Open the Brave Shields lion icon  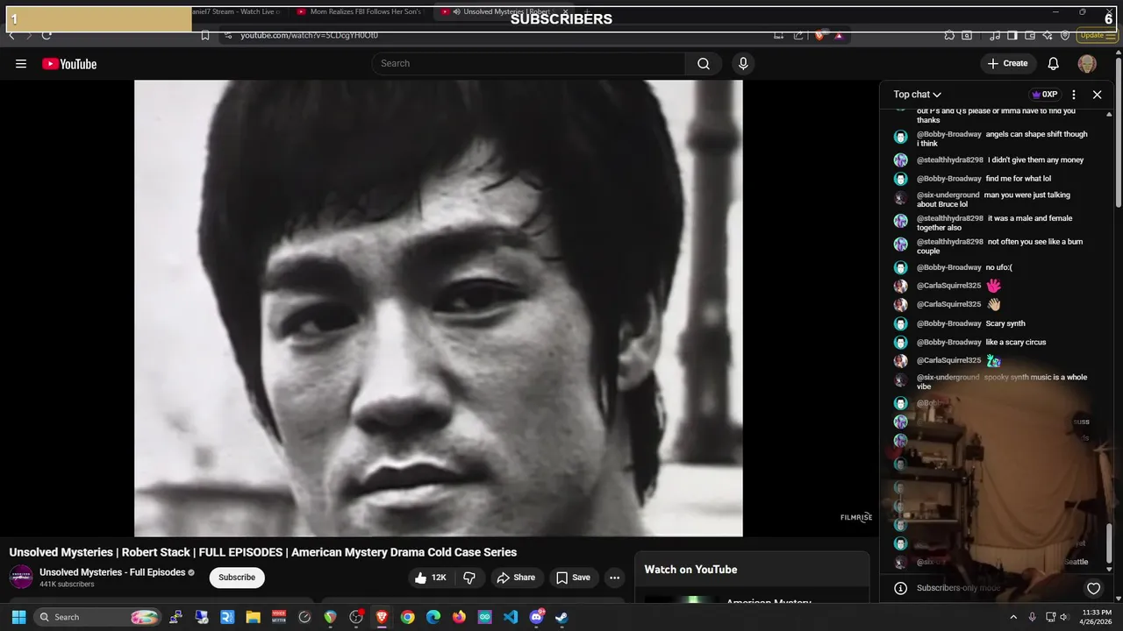(820, 35)
